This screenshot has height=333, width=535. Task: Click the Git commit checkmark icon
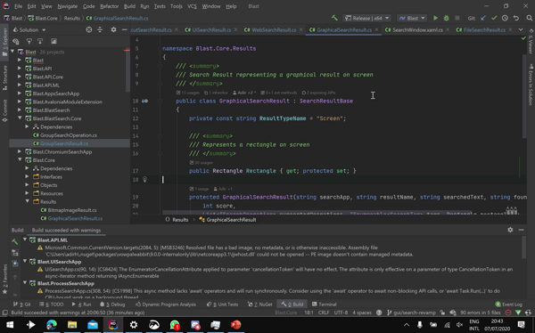pyautogui.click(x=494, y=18)
